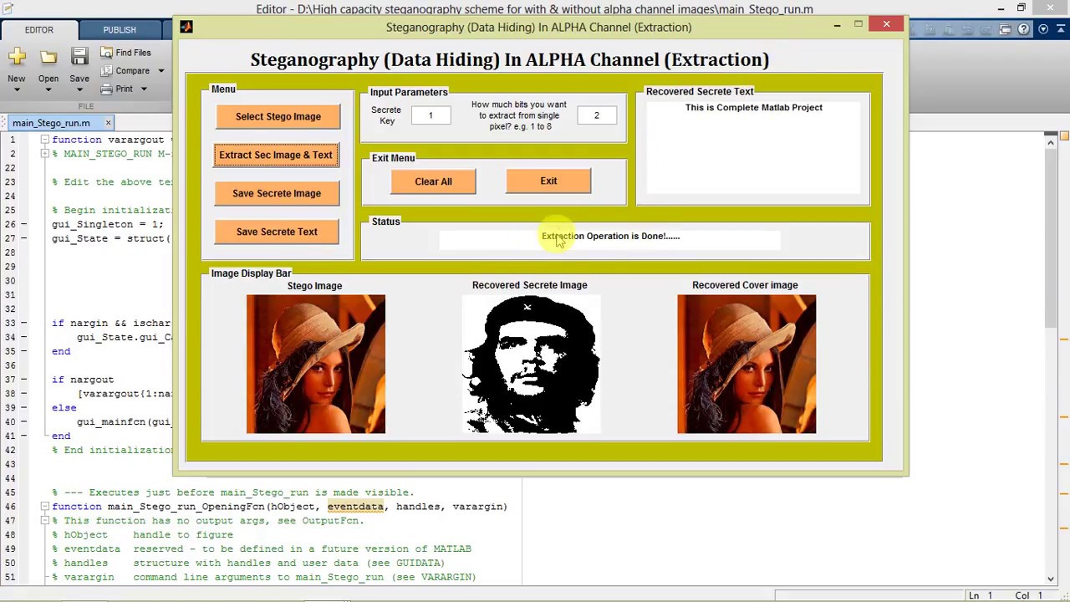
Task: Click the Save floppy disk icon
Action: click(x=79, y=57)
